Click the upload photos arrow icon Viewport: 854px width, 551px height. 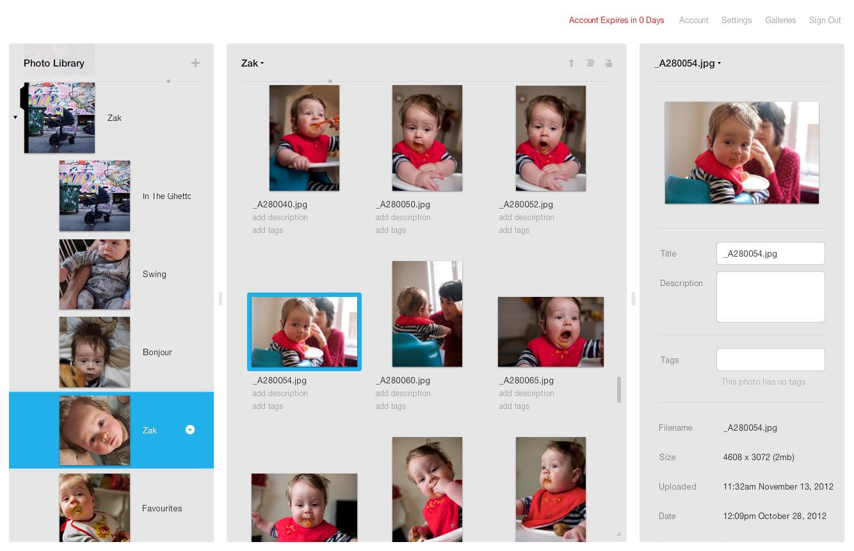pos(572,63)
